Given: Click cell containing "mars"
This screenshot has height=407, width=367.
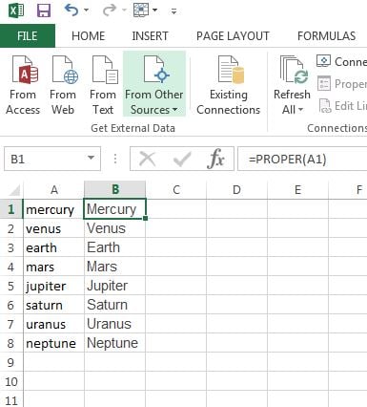Looking at the screenshot, I should click(54, 267).
